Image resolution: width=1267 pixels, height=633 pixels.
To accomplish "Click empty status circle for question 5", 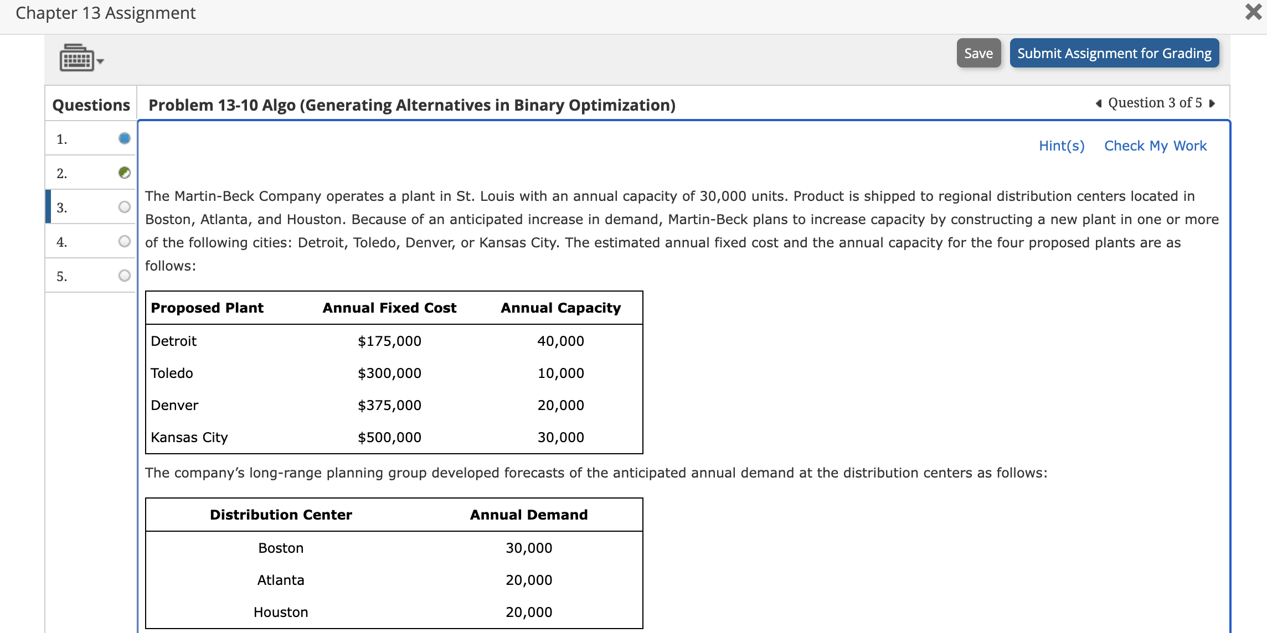I will pos(125,276).
